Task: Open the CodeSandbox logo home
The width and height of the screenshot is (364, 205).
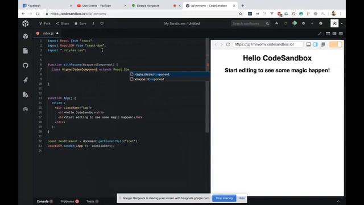Action: pos(26,23)
